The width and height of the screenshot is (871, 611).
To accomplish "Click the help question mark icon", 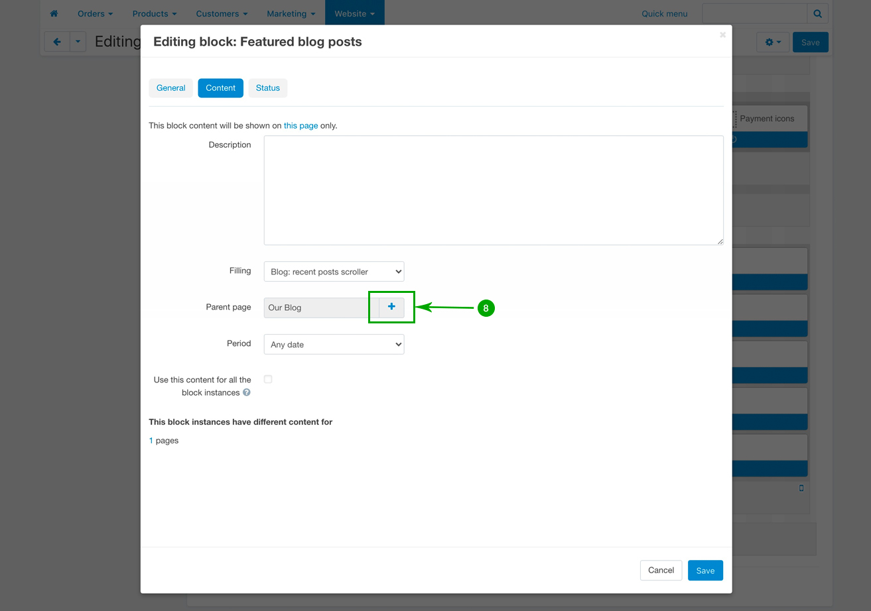I will [247, 392].
